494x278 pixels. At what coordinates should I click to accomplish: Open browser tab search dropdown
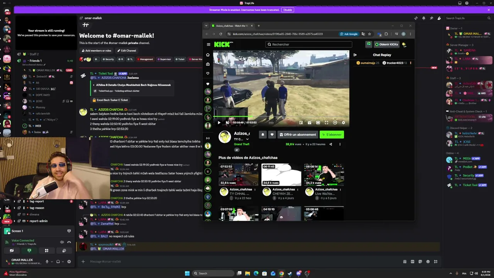206,26
